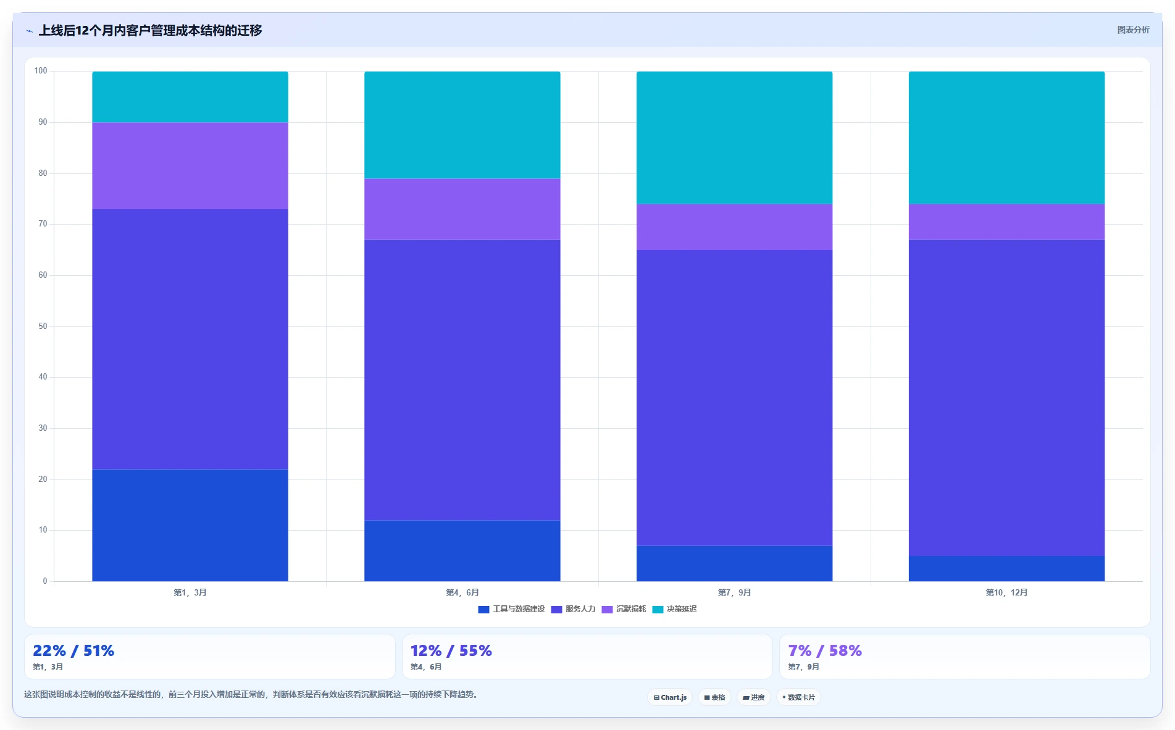Click the 第4，6月 x-axis label
This screenshot has height=730, width=1175.
click(462, 592)
